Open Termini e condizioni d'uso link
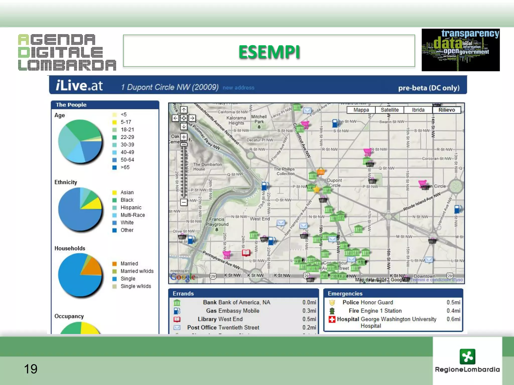This screenshot has height=385, width=514. tap(437, 280)
